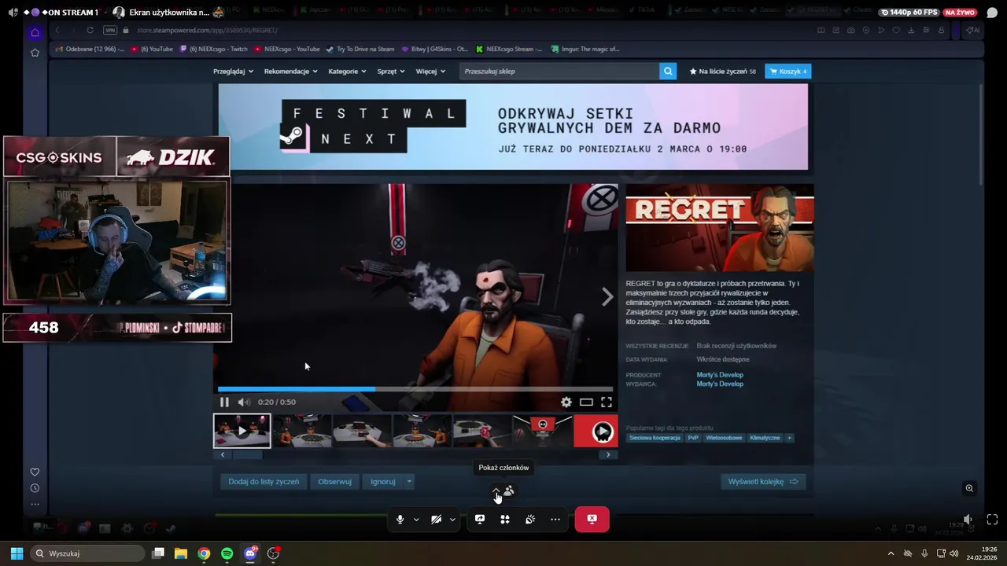Open the Rekomendacje menu
The width and height of the screenshot is (1007, 566).
[x=290, y=71]
